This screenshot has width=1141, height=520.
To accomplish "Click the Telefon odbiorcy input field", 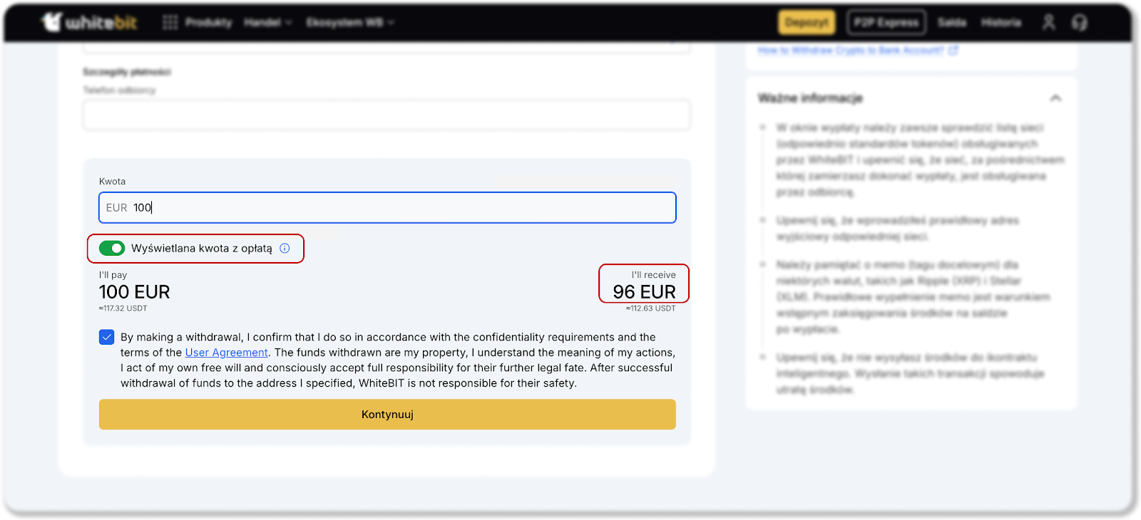I will click(x=386, y=115).
